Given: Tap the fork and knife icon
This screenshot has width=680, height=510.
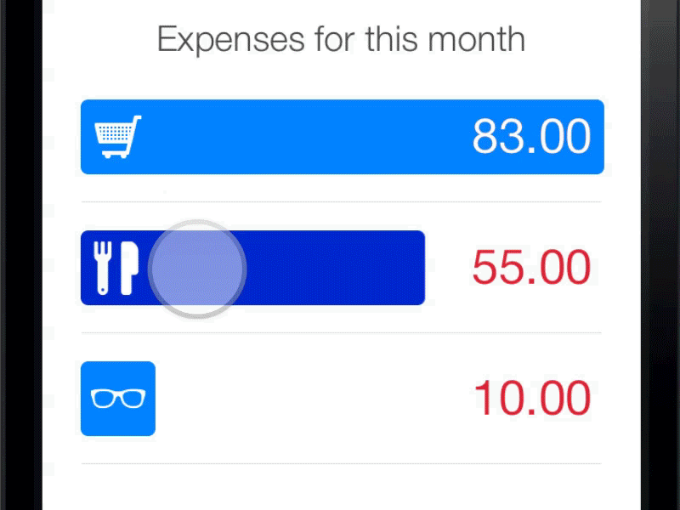Looking at the screenshot, I should click(x=116, y=267).
